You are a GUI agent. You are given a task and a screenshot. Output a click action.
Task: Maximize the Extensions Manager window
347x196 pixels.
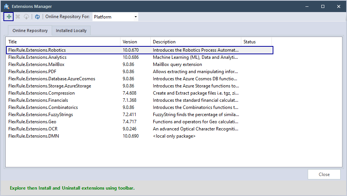(323, 6)
